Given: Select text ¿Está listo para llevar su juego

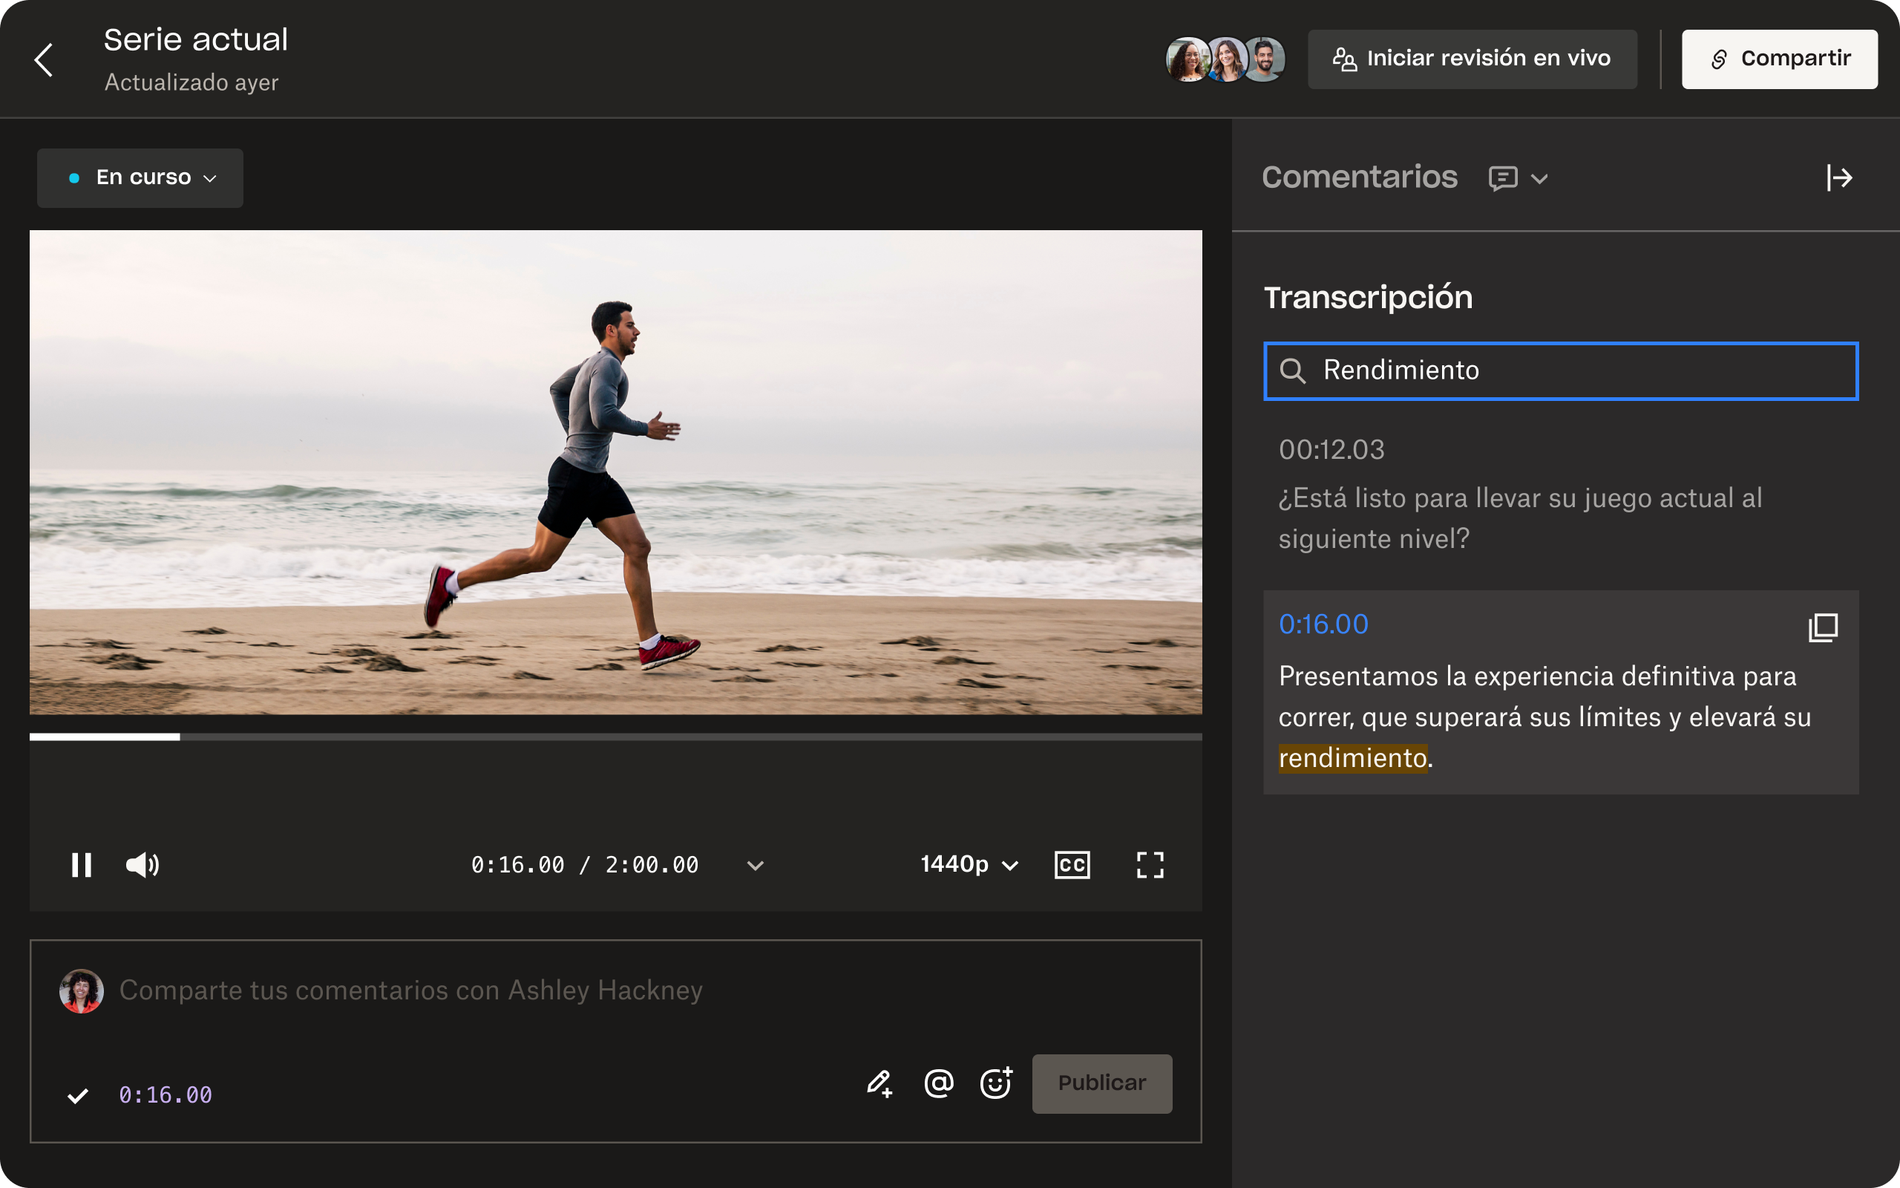Looking at the screenshot, I should point(1466,498).
